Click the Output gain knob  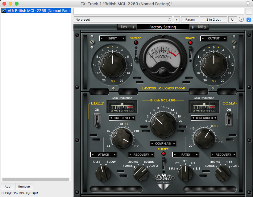pyautogui.click(x=214, y=65)
